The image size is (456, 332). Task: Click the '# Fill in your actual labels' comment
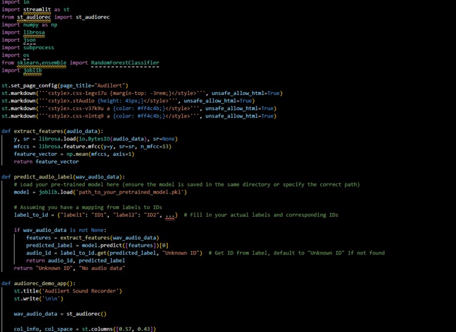[x=261, y=215]
